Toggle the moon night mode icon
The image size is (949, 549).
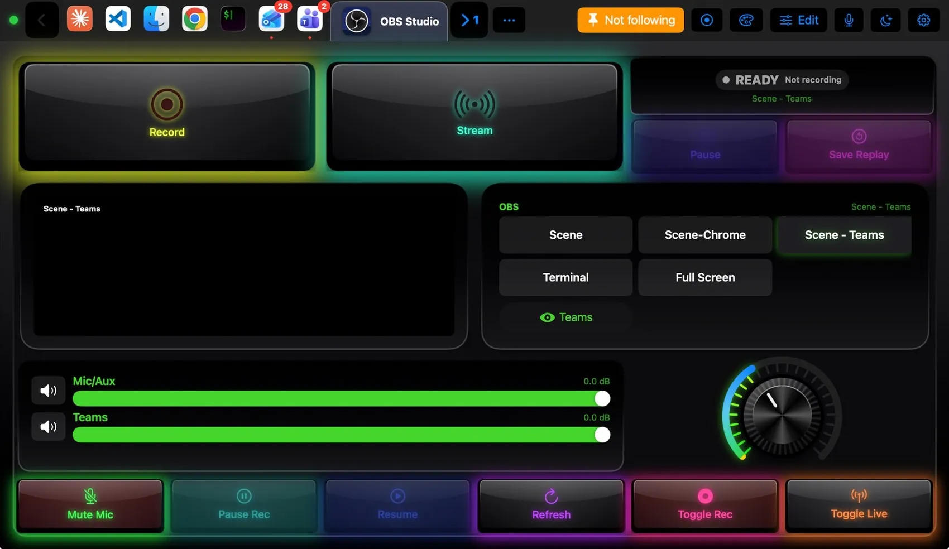click(x=886, y=20)
